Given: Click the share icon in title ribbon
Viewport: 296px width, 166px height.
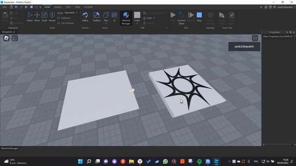Looking at the screenshot, I should [x=274, y=7].
